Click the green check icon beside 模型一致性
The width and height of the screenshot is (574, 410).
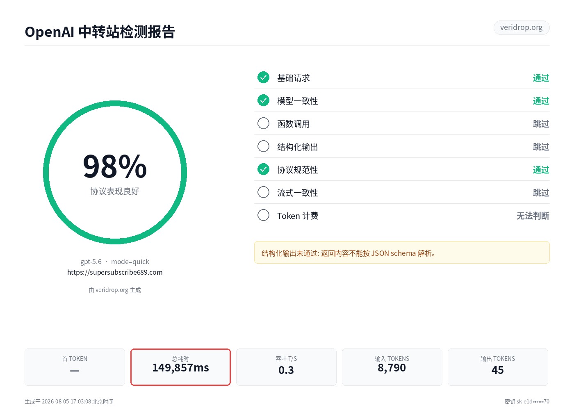click(x=263, y=100)
